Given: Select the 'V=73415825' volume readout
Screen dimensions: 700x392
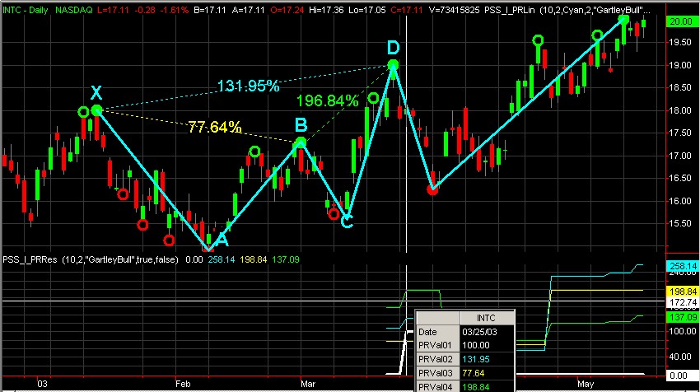Looking at the screenshot, I should (x=455, y=10).
